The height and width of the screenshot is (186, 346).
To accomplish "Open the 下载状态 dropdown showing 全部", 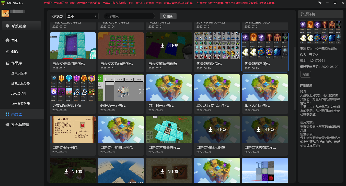I will pyautogui.click(x=82, y=16).
